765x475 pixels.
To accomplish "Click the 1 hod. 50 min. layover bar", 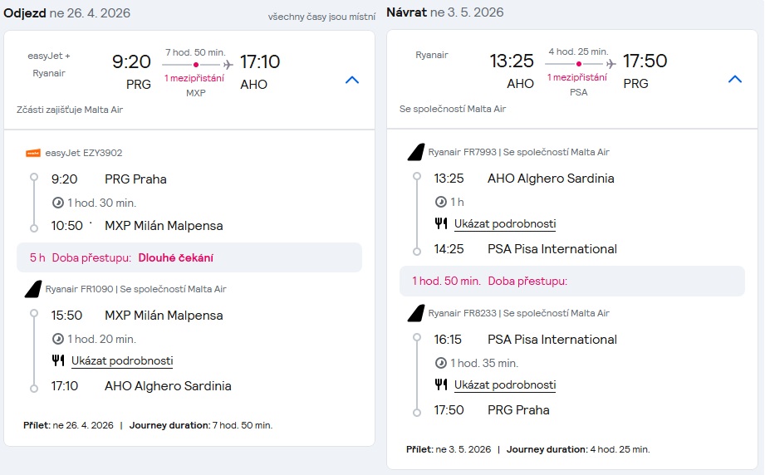I will point(571,281).
